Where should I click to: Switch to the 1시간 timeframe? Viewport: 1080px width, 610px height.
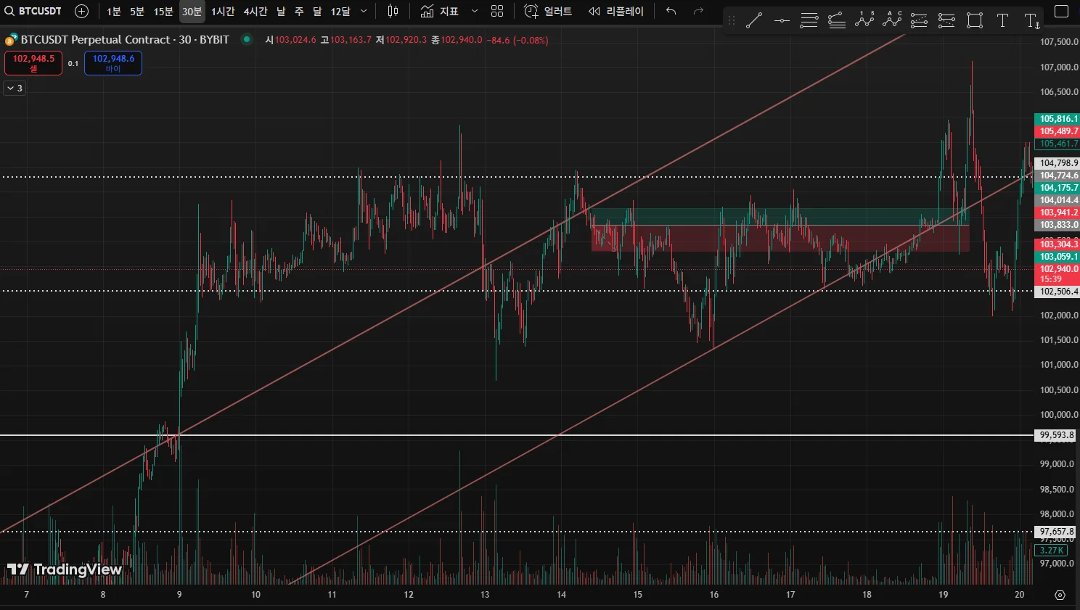pyautogui.click(x=223, y=12)
